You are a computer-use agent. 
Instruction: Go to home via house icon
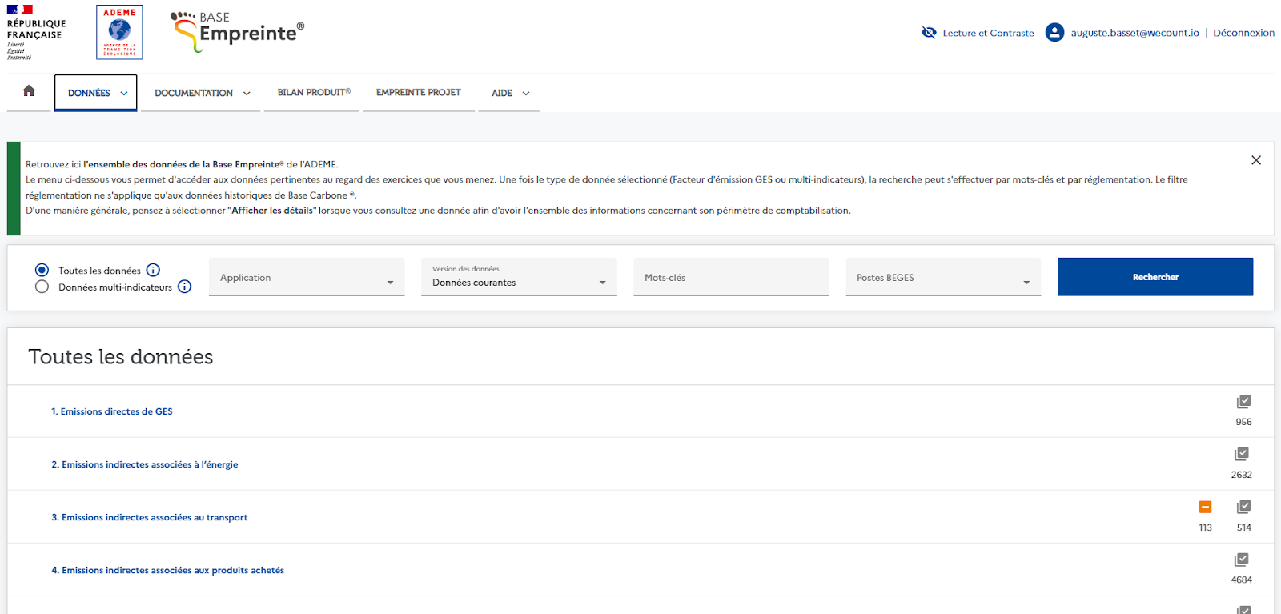click(29, 91)
